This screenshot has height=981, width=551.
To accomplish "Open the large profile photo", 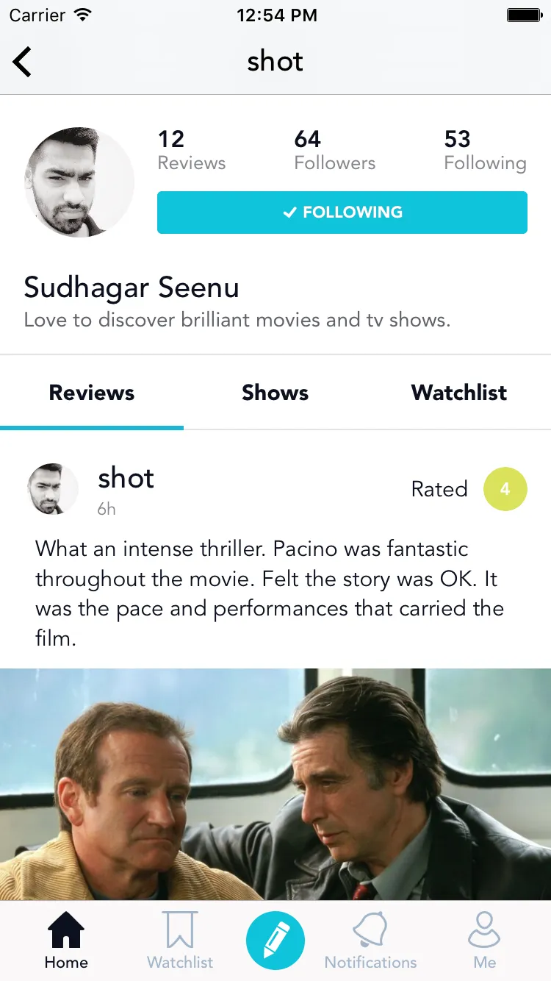I will tap(79, 182).
